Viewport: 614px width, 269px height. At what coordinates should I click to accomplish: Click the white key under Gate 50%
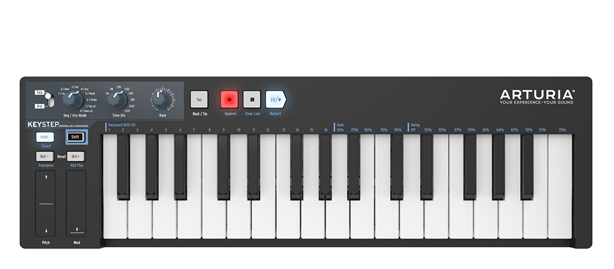(x=362, y=219)
